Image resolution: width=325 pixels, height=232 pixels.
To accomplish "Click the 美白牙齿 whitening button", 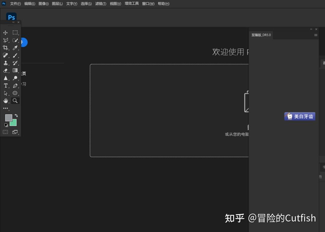I will pos(299,116).
